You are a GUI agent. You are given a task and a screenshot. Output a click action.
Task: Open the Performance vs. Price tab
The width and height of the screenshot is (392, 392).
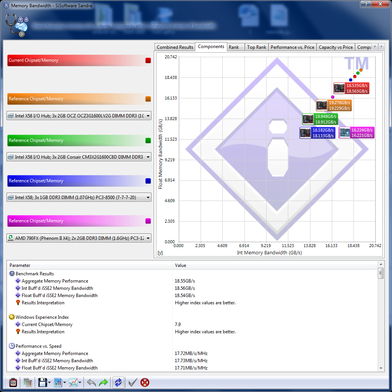pos(292,47)
